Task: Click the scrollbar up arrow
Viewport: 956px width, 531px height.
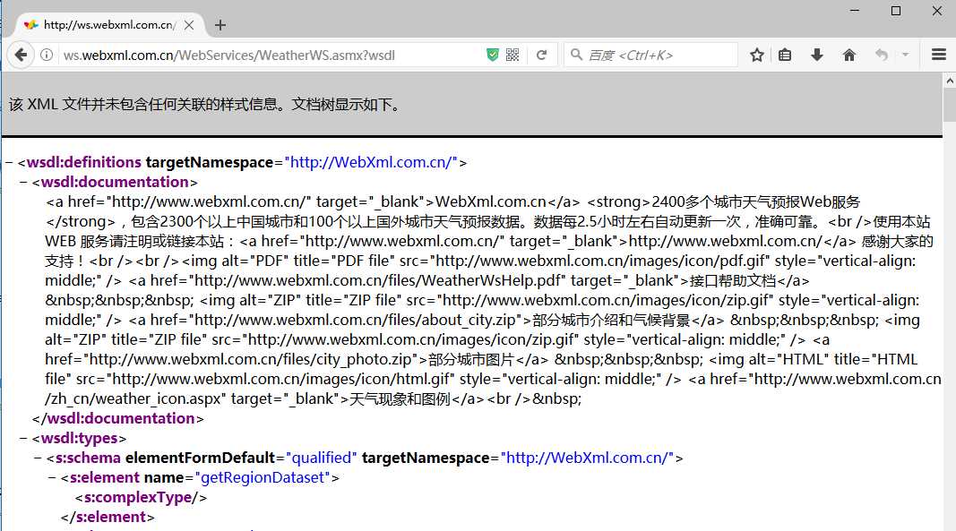Action: point(950,81)
